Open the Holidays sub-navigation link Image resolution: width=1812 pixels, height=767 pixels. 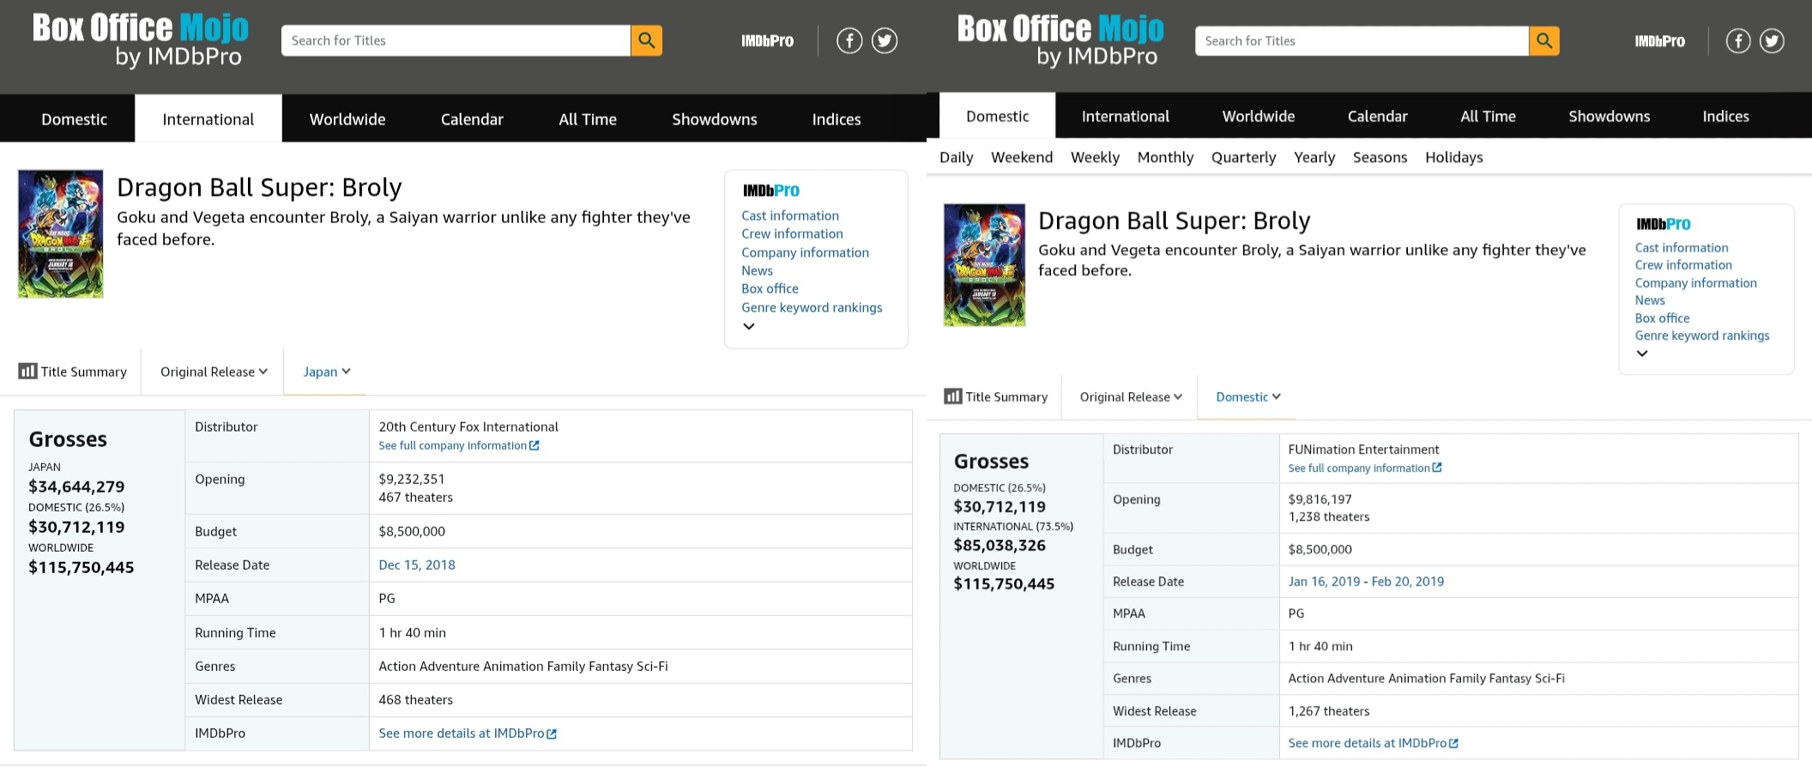pyautogui.click(x=1453, y=157)
